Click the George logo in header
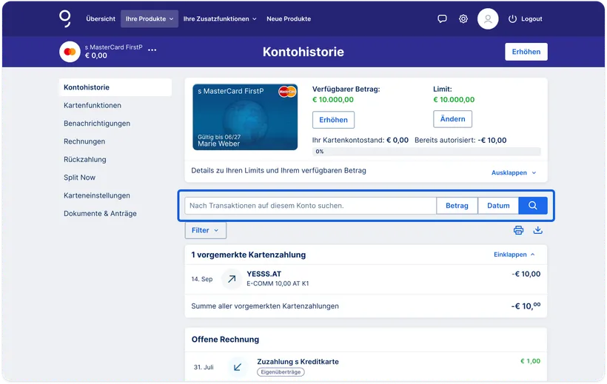The height and width of the screenshot is (384, 607). point(65,18)
